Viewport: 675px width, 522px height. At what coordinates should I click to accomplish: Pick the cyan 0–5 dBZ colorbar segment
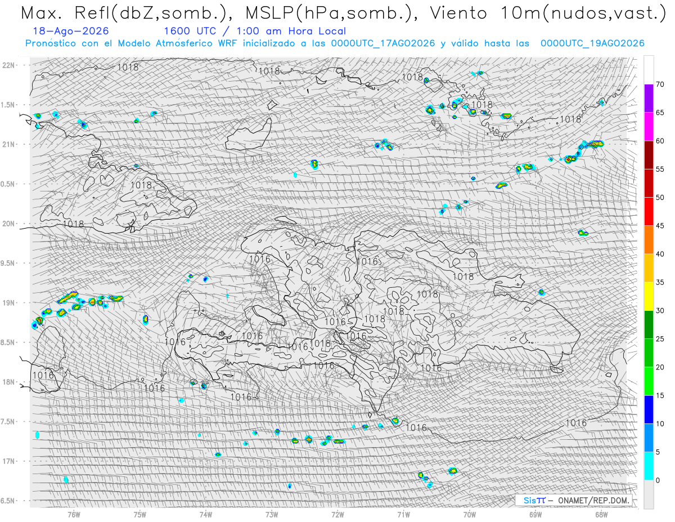[649, 466]
